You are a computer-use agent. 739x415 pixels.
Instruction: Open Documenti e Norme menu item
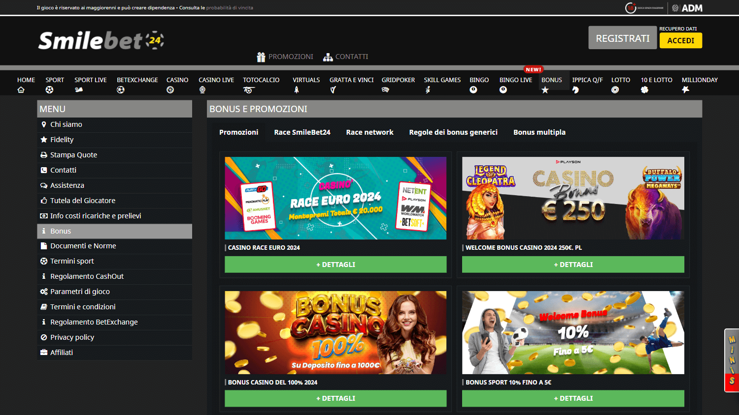coord(114,246)
